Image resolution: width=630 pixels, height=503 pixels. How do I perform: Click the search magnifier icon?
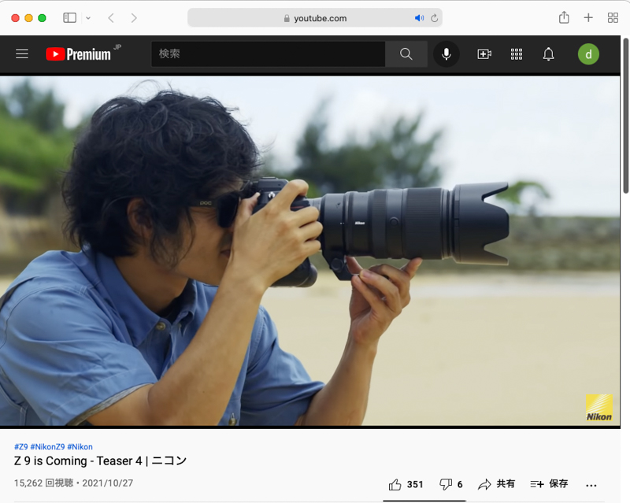406,54
